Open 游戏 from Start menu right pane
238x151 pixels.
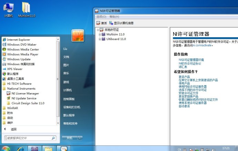click(x=66, y=82)
